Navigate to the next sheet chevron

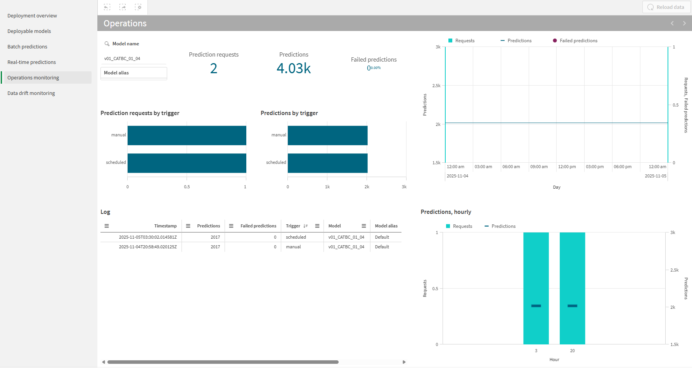click(x=684, y=23)
